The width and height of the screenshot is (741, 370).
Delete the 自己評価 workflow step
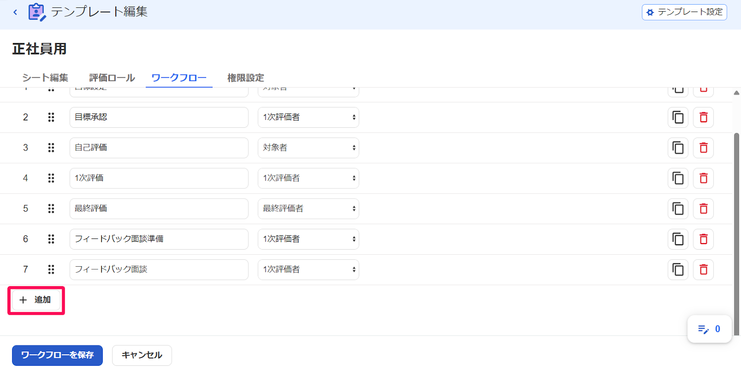pos(703,148)
